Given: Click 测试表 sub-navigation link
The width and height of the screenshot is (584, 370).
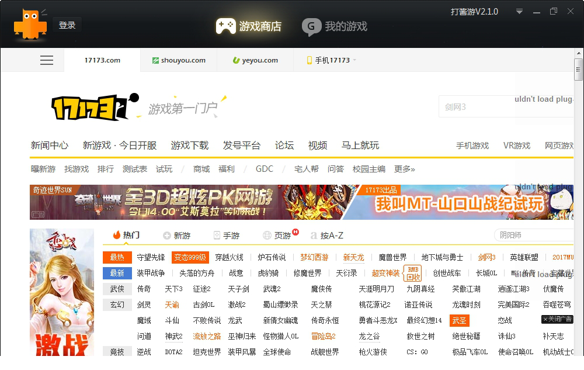Looking at the screenshot, I should click(x=135, y=169).
